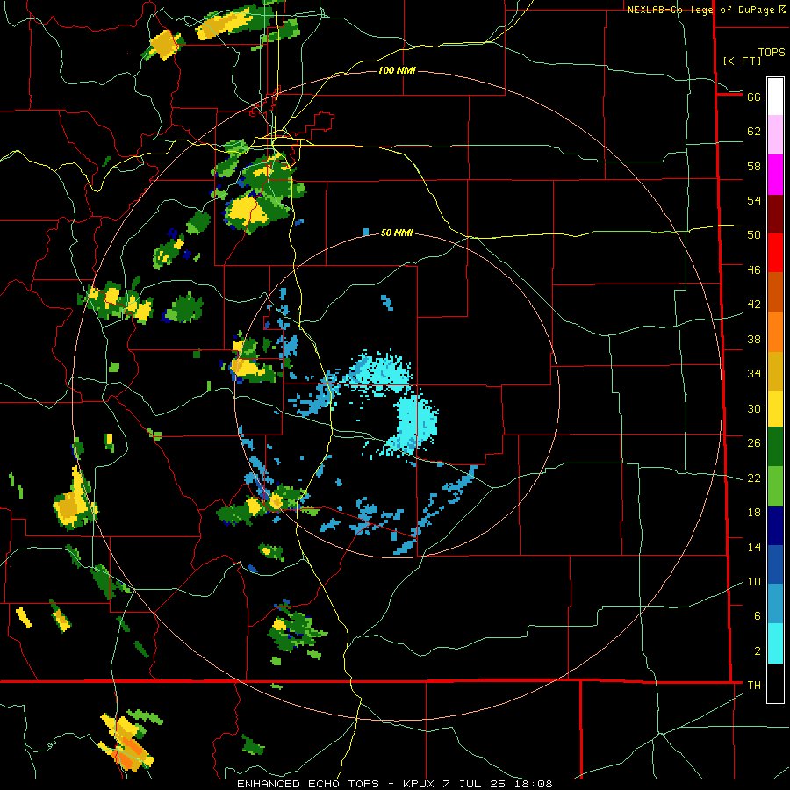Screen dimensions: 790x790
Task: Pick the dark orange legend swatch
Action: point(775,291)
